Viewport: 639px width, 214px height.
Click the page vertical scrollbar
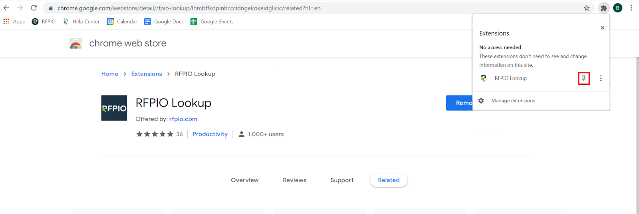click(637, 135)
